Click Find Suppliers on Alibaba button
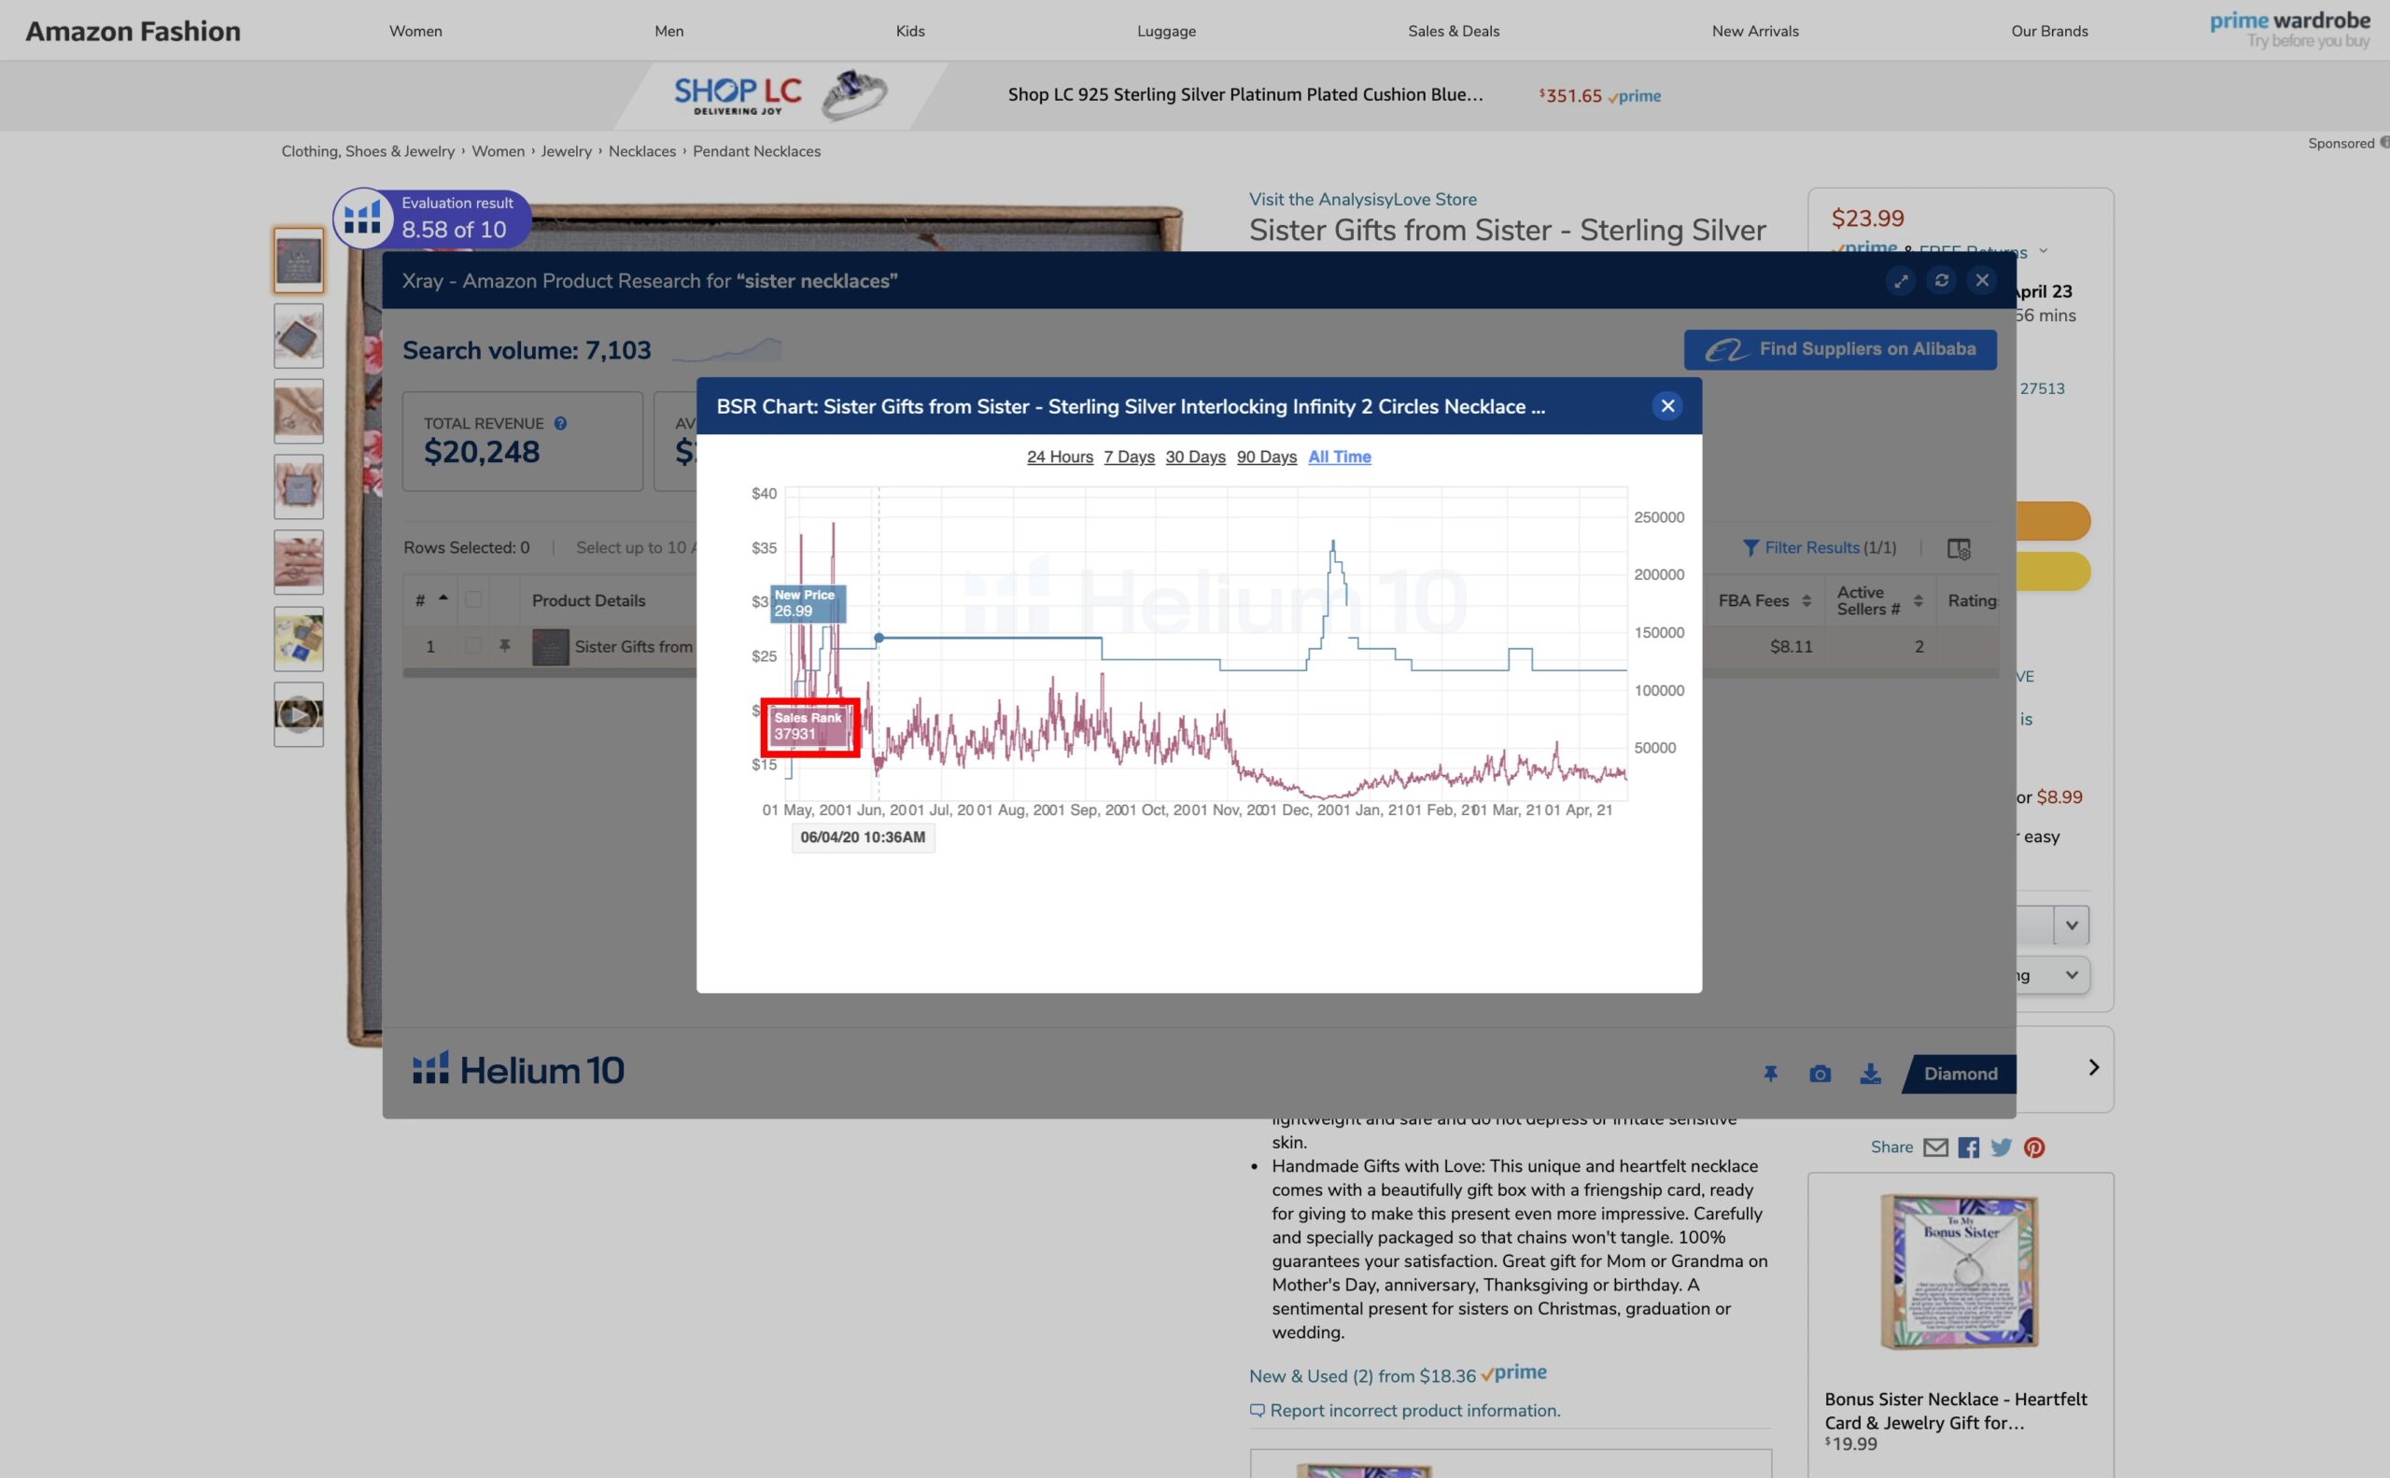This screenshot has width=2390, height=1478. coord(1840,349)
